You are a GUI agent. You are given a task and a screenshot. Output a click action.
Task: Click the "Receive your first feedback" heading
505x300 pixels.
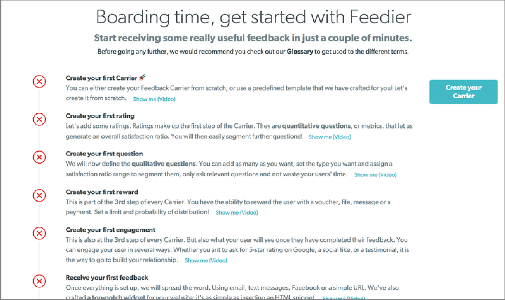(x=107, y=277)
